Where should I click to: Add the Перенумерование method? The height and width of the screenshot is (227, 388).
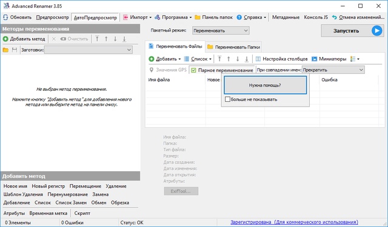tap(67, 194)
